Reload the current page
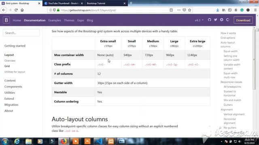The width and height of the screenshot is (259, 145). [16, 10]
